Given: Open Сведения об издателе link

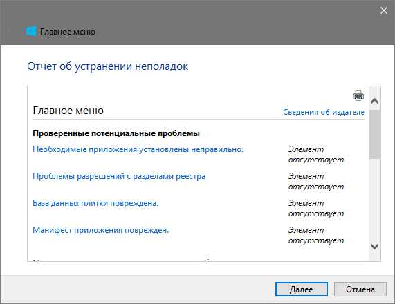Looking at the screenshot, I should [324, 112].
